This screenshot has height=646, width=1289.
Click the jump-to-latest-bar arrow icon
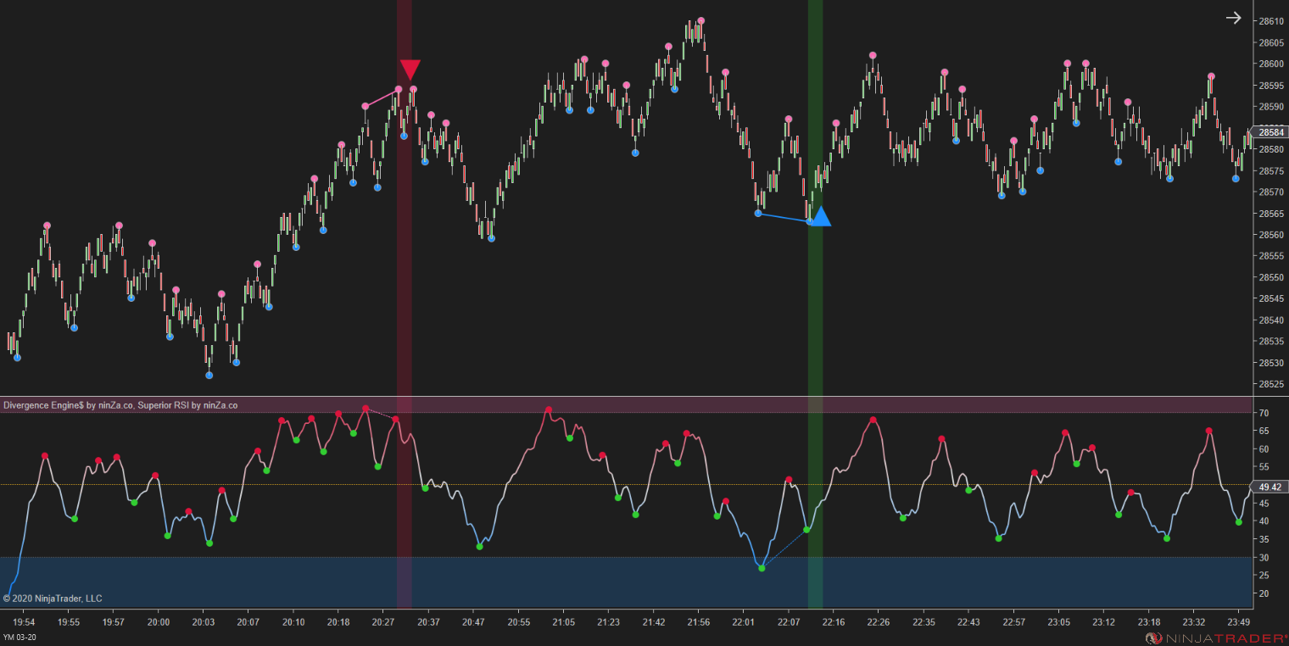click(1234, 17)
